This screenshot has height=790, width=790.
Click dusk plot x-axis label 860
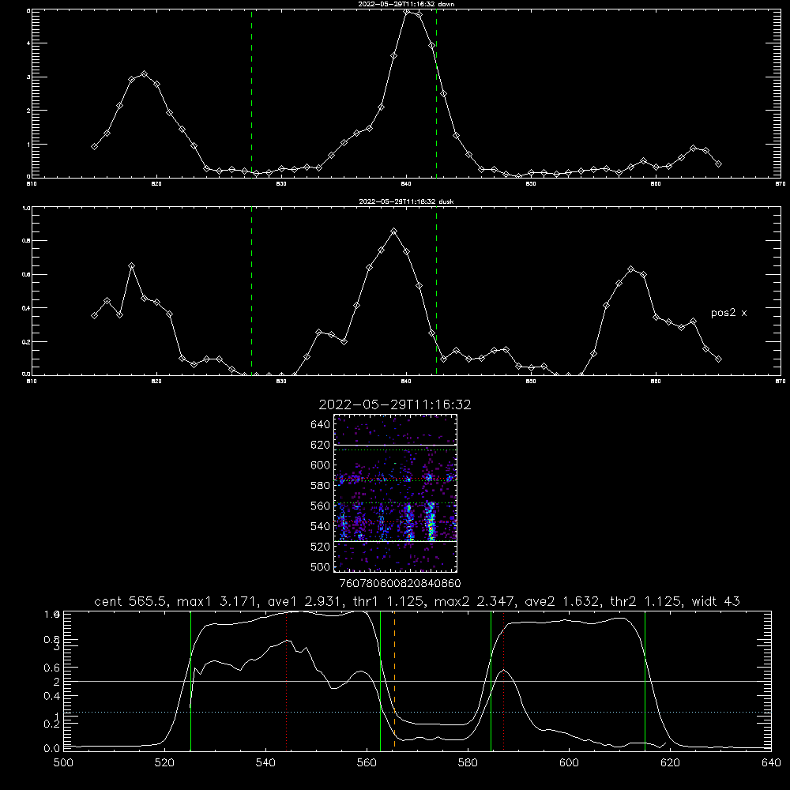click(x=656, y=382)
